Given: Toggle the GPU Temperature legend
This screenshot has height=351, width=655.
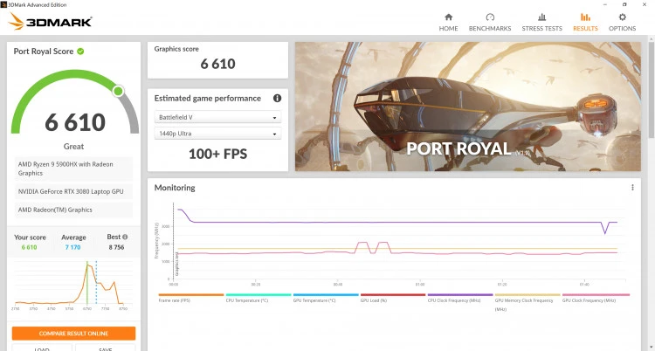Looking at the screenshot, I should 326,298.
